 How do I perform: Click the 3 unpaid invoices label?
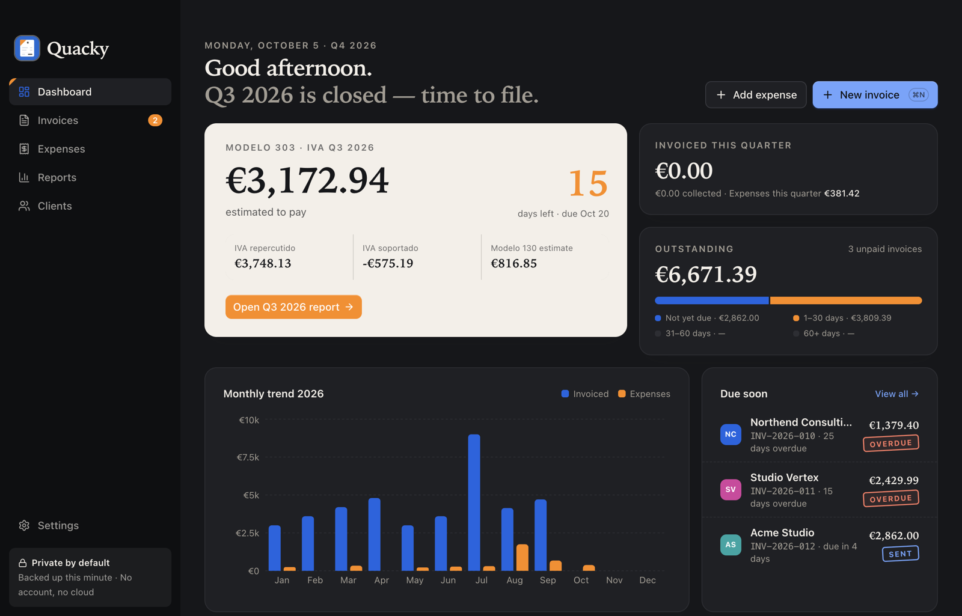point(884,249)
